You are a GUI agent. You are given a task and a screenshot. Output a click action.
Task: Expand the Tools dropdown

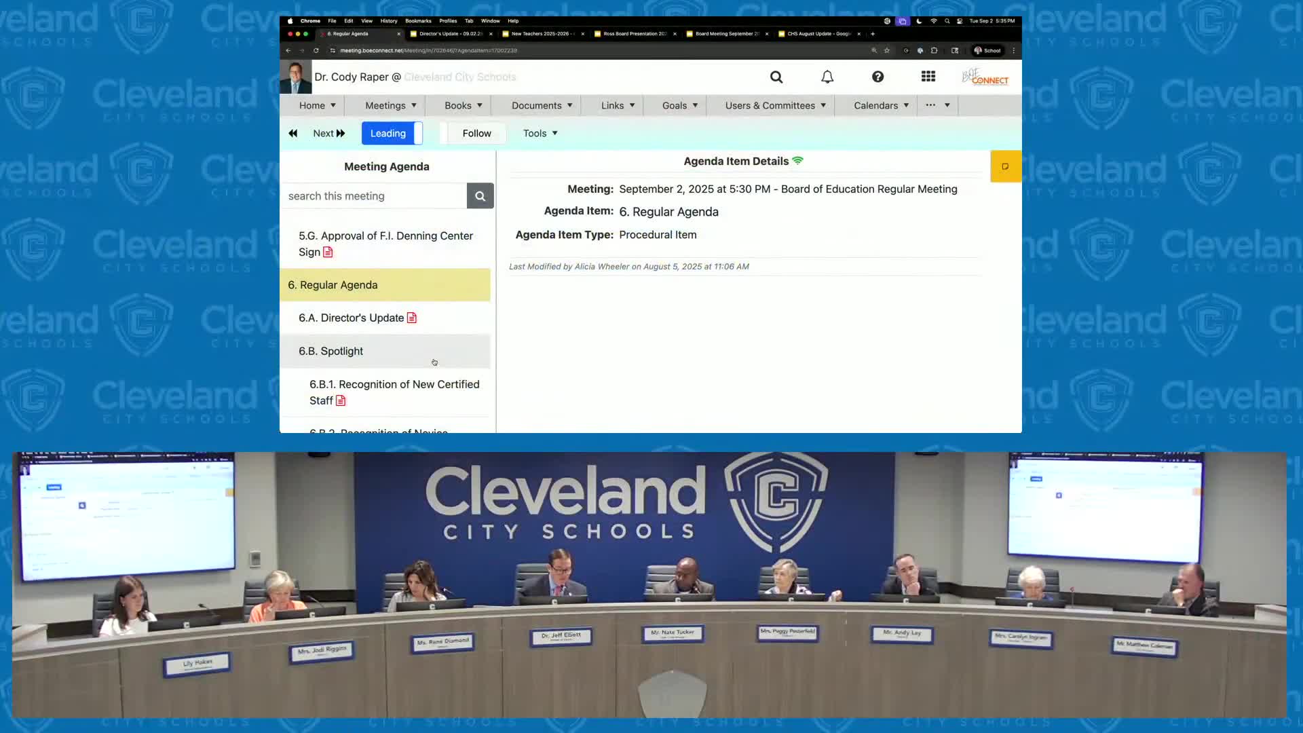pyautogui.click(x=540, y=134)
